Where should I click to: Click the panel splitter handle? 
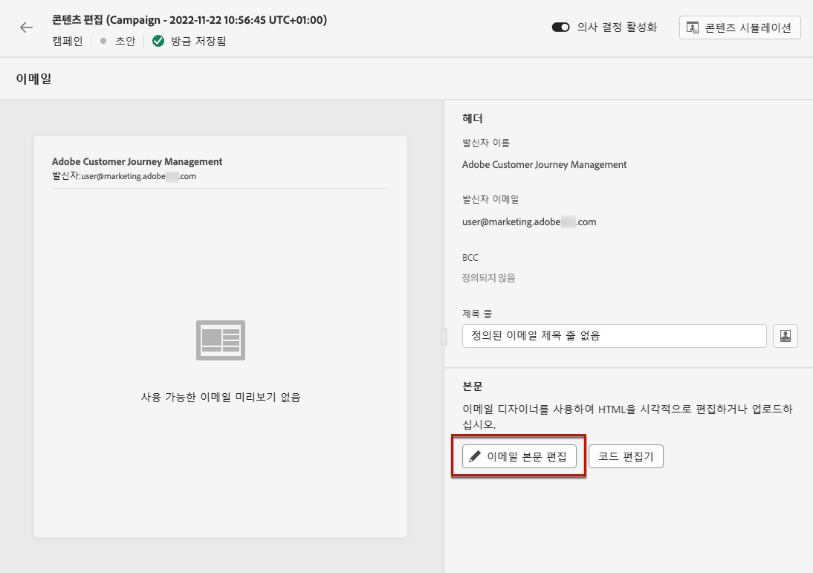pyautogui.click(x=444, y=336)
